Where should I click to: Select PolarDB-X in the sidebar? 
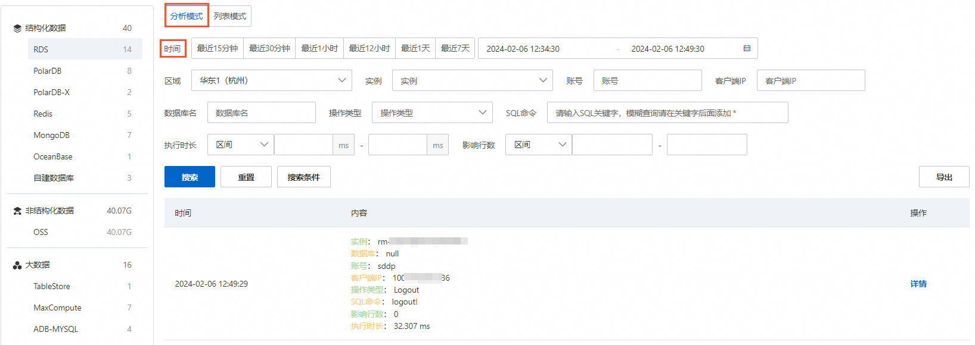[85, 92]
